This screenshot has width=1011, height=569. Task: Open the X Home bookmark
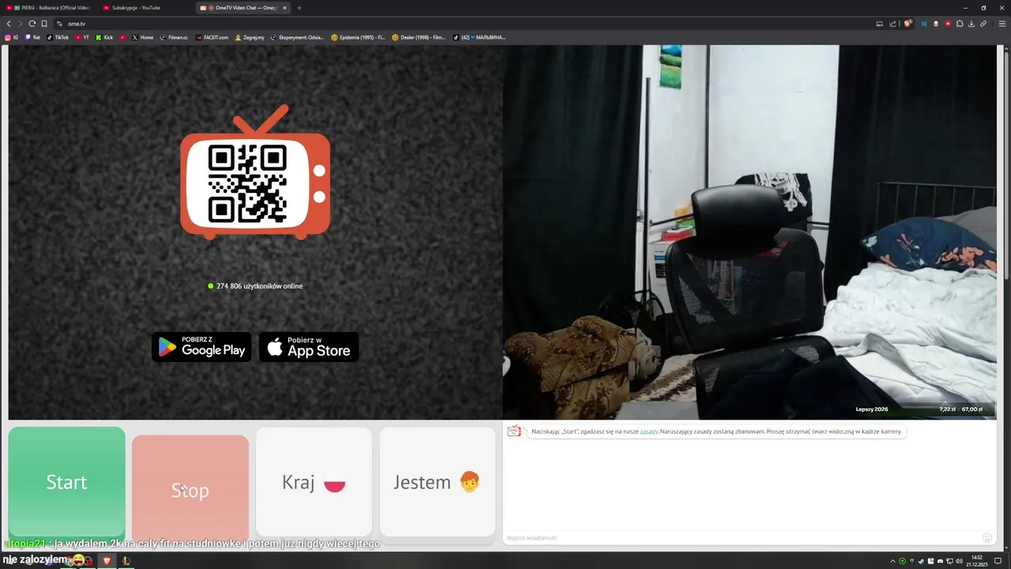coord(143,37)
